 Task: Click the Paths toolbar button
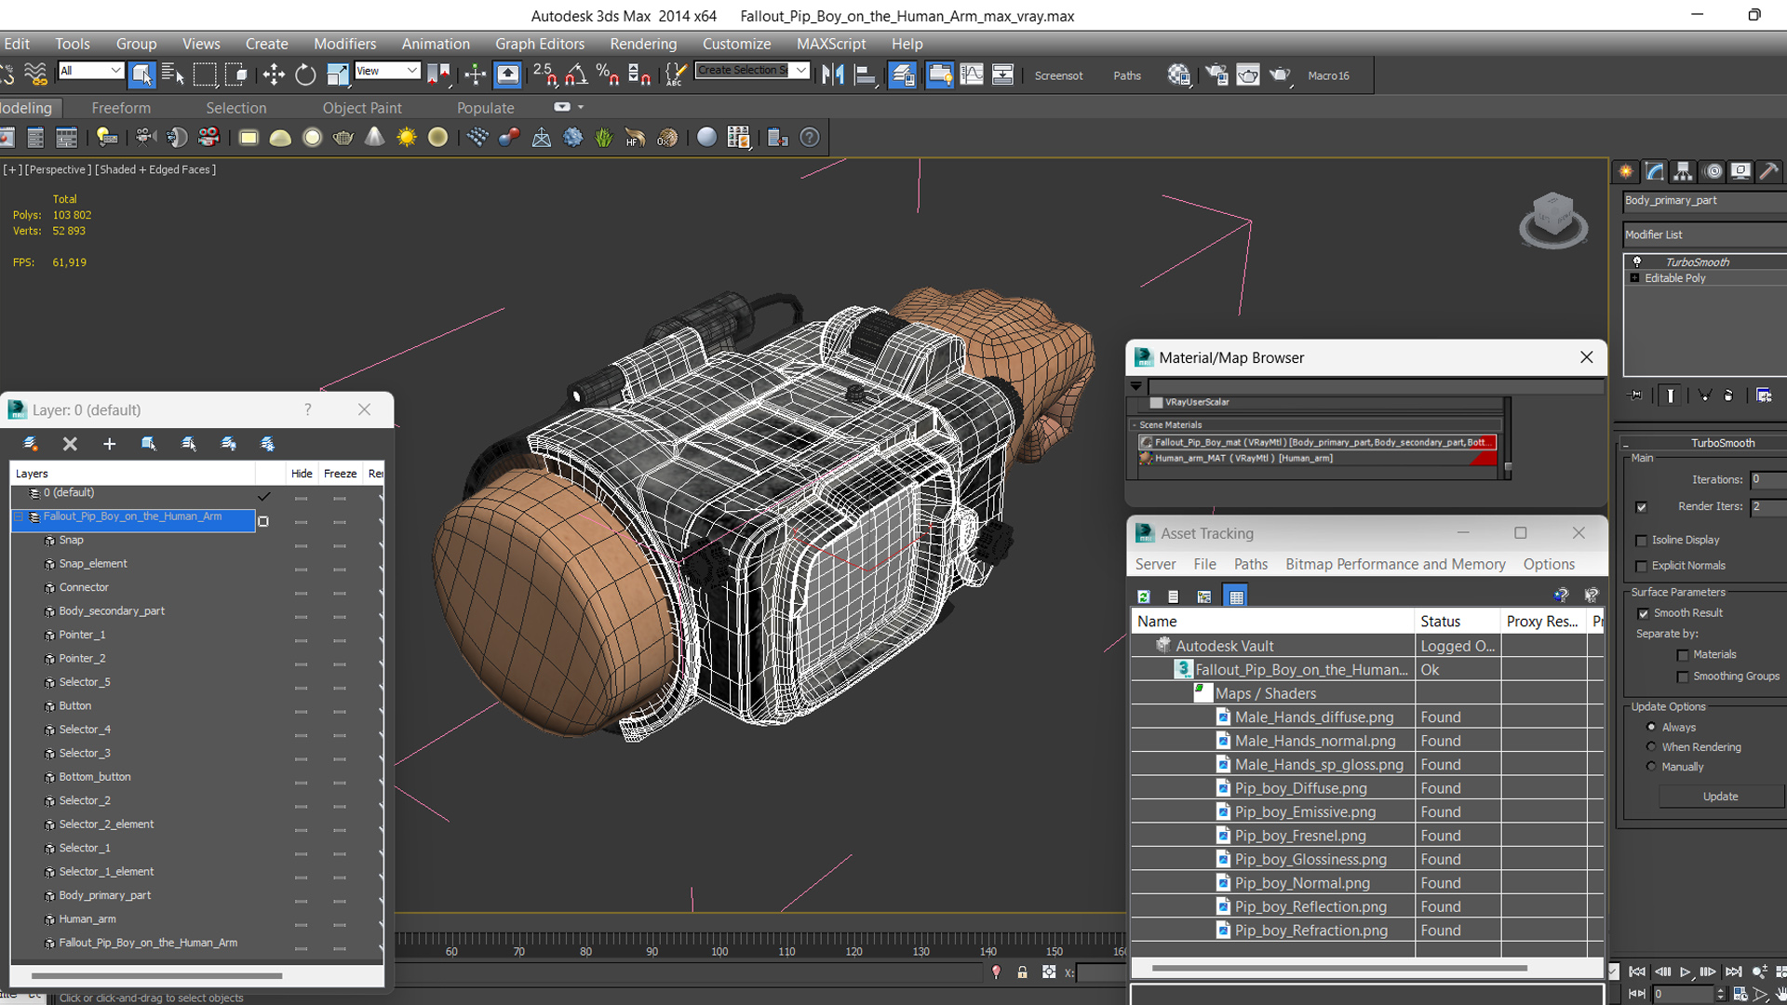tap(1127, 75)
